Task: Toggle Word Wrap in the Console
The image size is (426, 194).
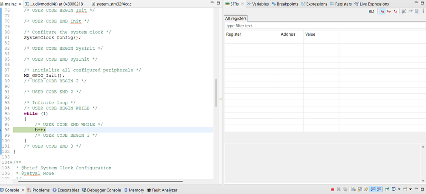Action: (x=366, y=189)
